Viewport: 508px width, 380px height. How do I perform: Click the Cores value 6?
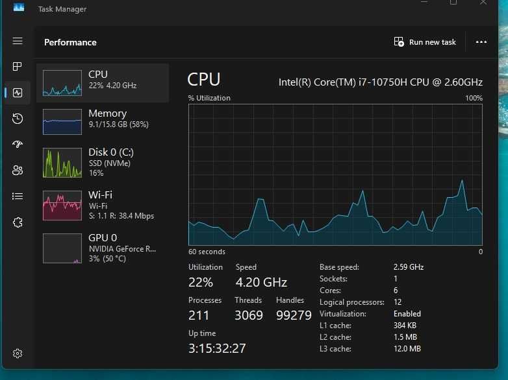pos(396,291)
